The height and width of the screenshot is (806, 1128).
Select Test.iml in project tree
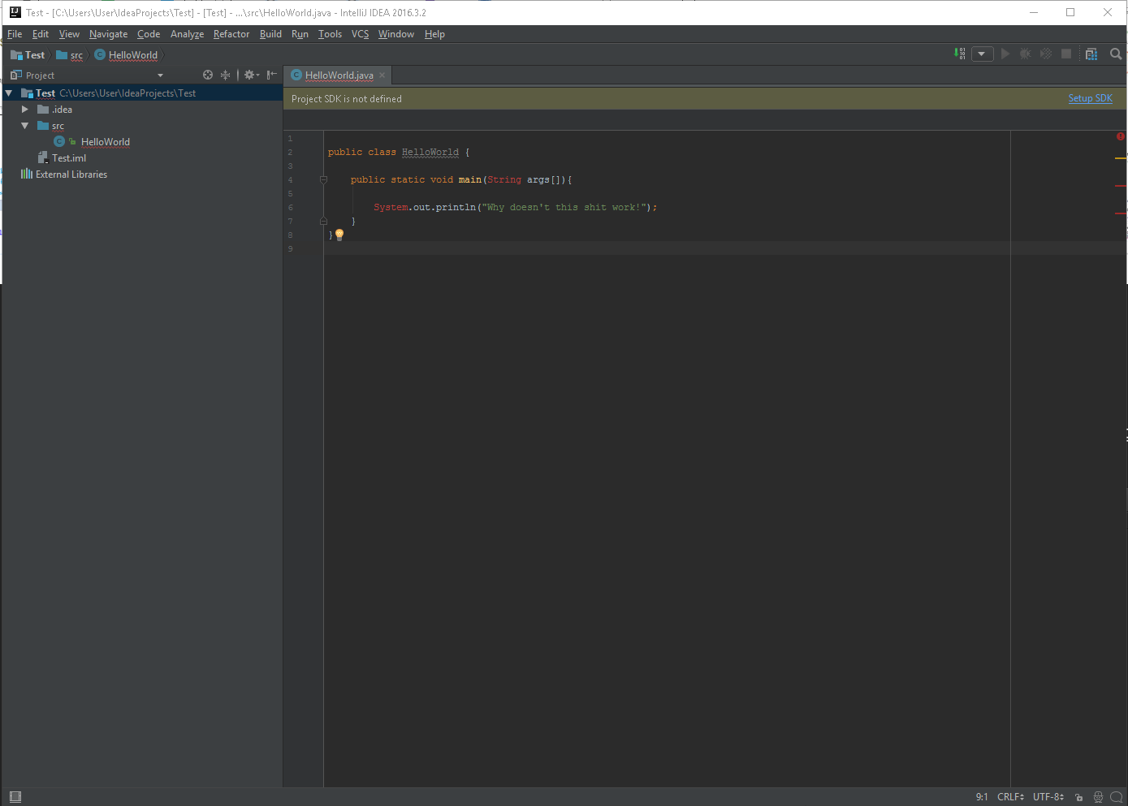click(69, 158)
